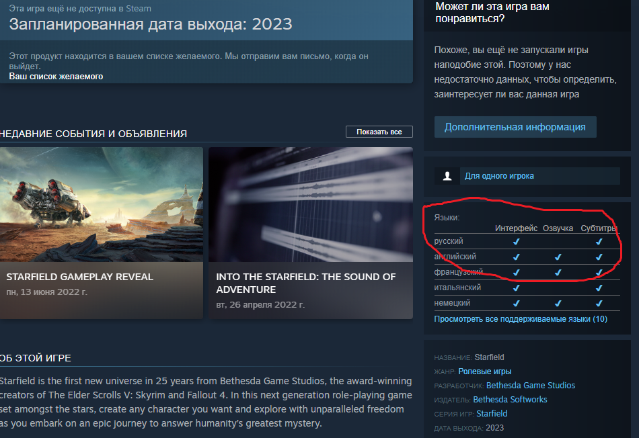Click the subtitles checkmark for 'русский'
Image resolution: width=639 pixels, height=438 pixels.
coord(599,241)
